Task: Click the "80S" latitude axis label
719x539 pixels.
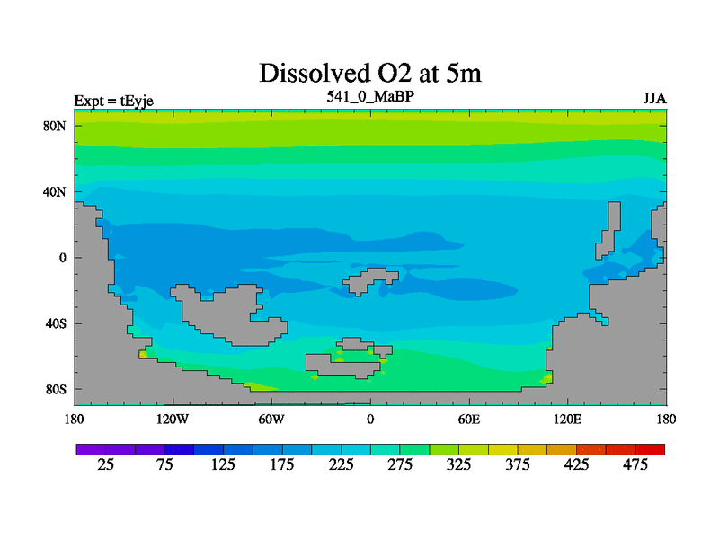Action: click(57, 389)
